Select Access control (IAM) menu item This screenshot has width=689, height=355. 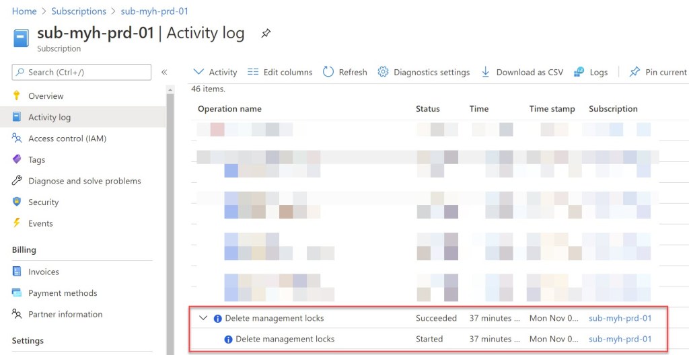coord(67,139)
